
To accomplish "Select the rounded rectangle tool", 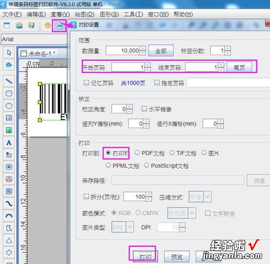I will point(9,93).
